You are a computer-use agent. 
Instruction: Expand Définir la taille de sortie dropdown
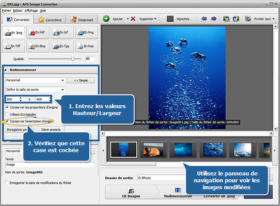coord(35,90)
